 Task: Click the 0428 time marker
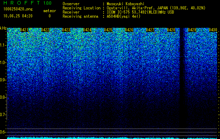click(171, 30)
